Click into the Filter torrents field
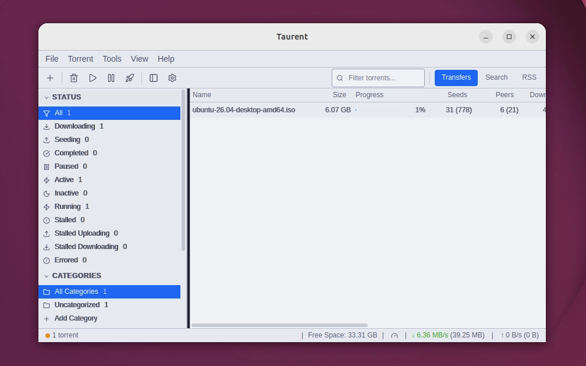Image resolution: width=586 pixels, height=366 pixels. point(378,78)
